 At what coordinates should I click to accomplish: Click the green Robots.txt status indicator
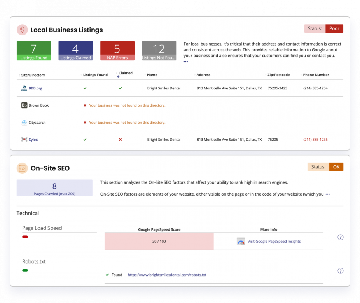25,270
